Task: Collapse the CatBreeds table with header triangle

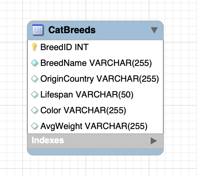Action: (154, 30)
